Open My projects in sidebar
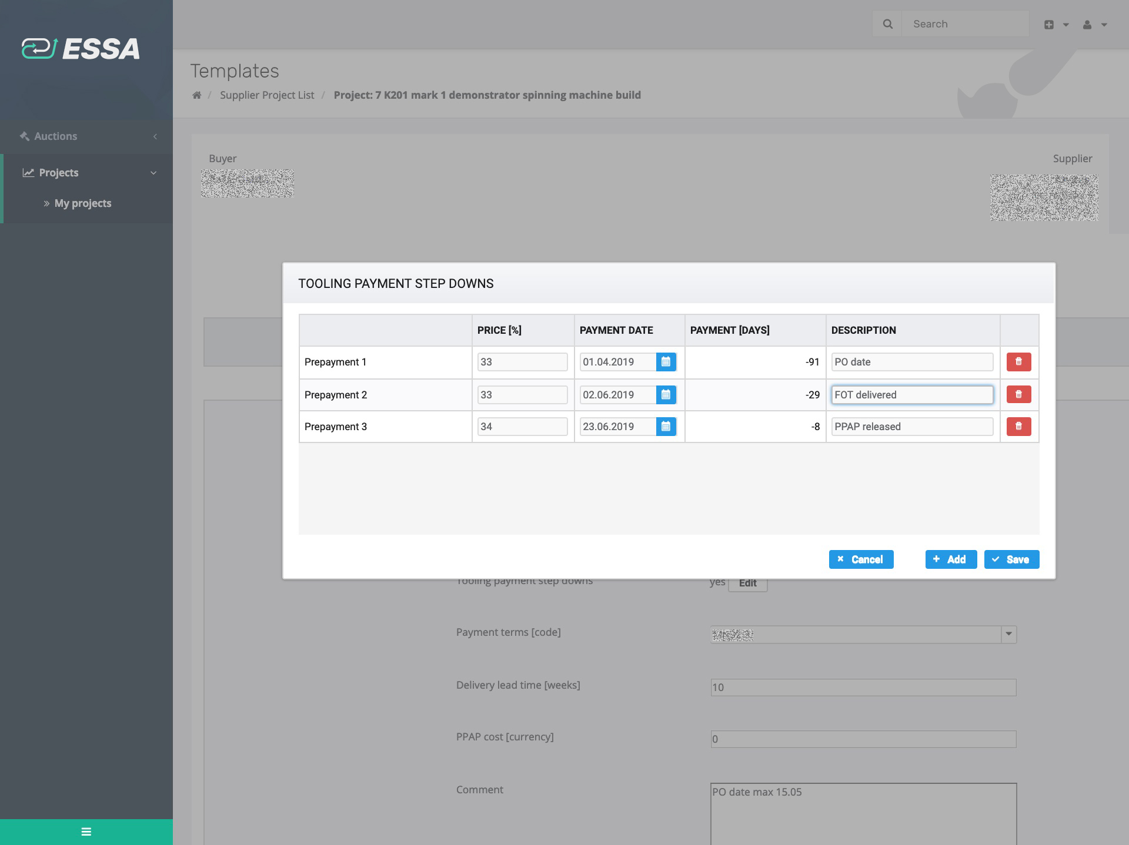Image resolution: width=1129 pixels, height=845 pixels. click(x=82, y=203)
